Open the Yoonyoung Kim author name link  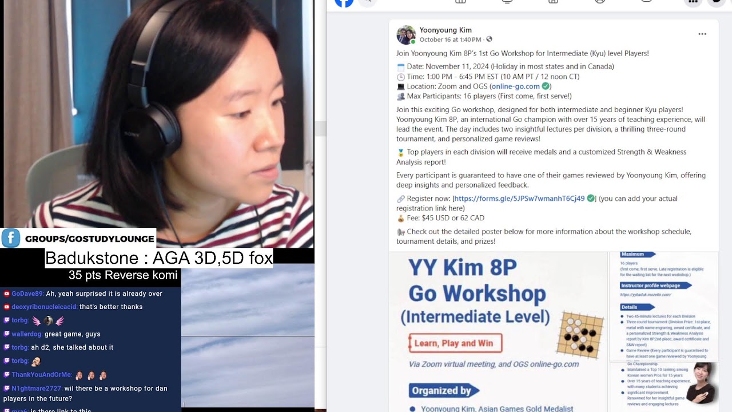pyautogui.click(x=445, y=30)
